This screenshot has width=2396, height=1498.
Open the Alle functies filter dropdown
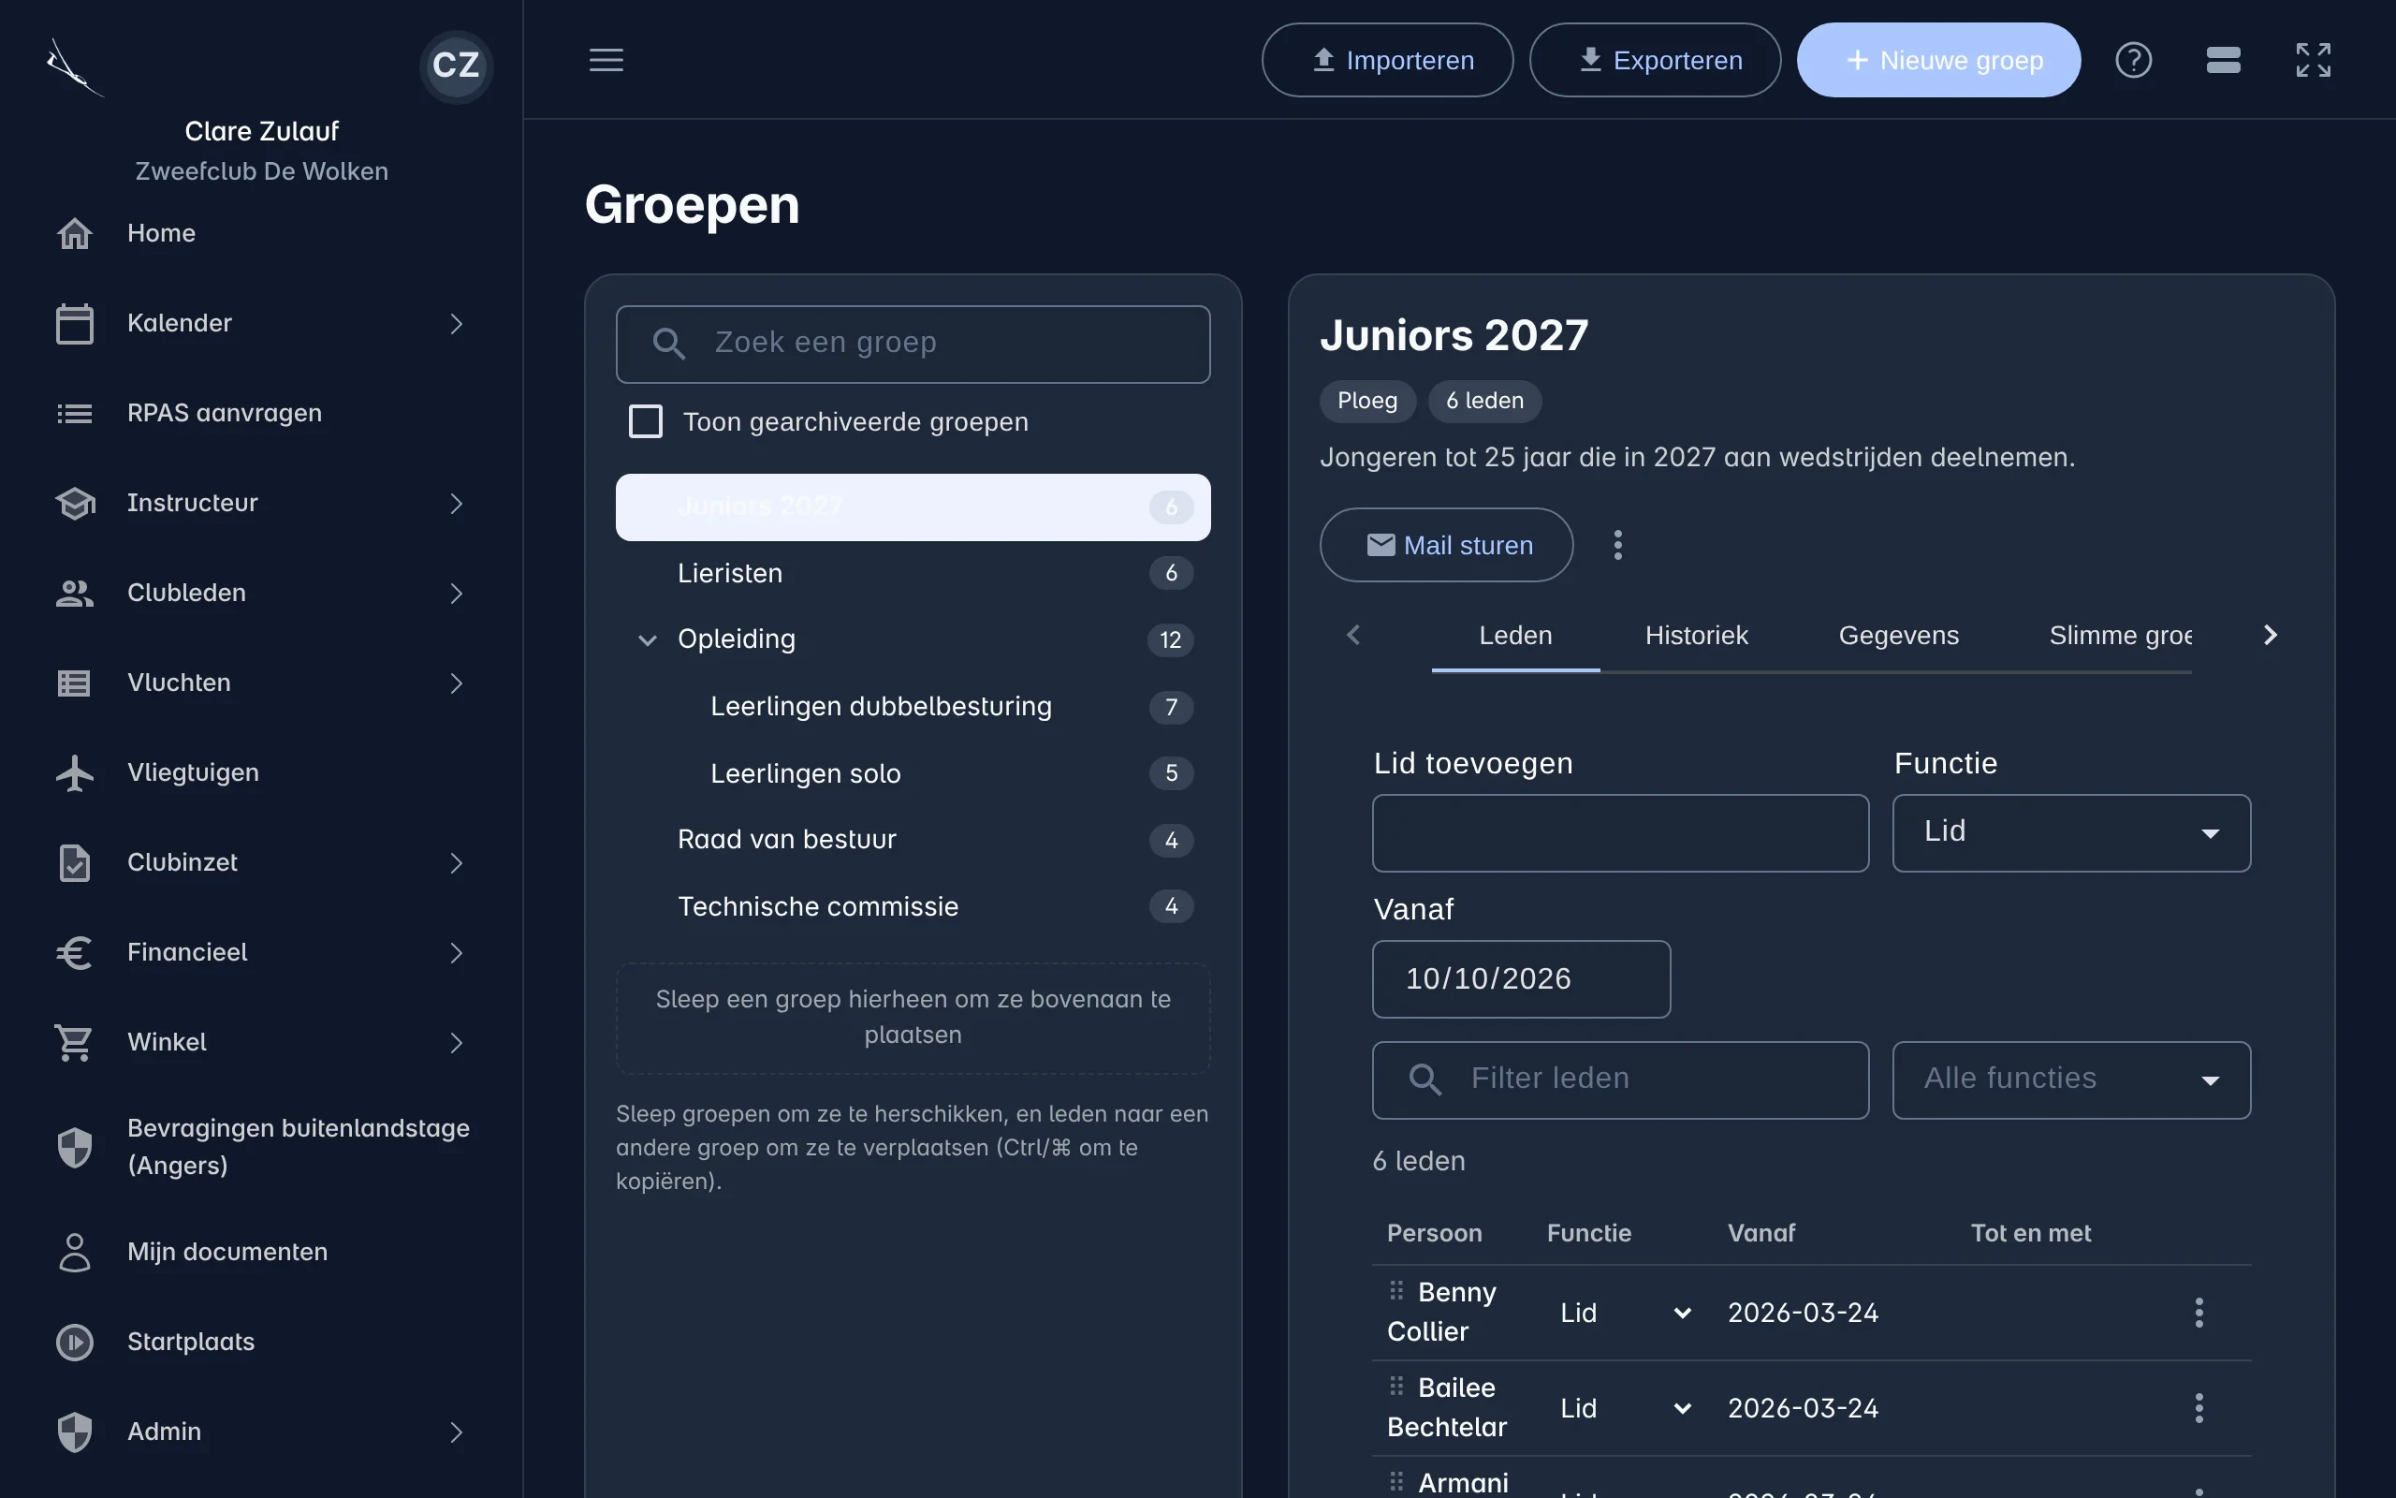coord(2071,1079)
